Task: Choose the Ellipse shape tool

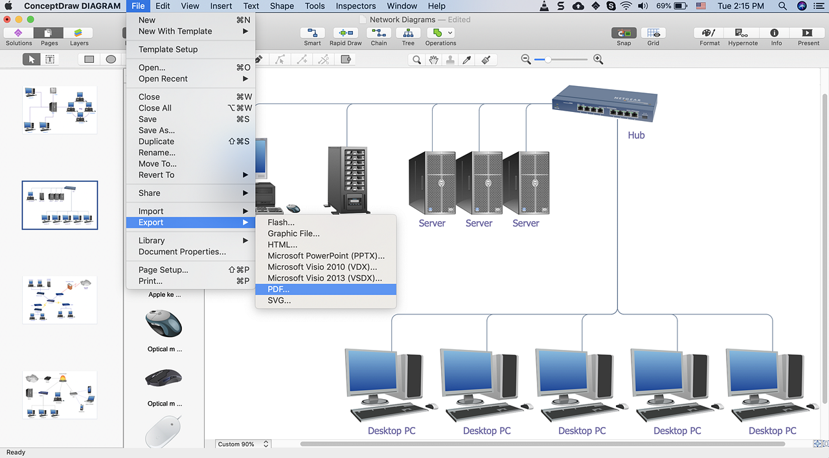Action: coord(110,59)
